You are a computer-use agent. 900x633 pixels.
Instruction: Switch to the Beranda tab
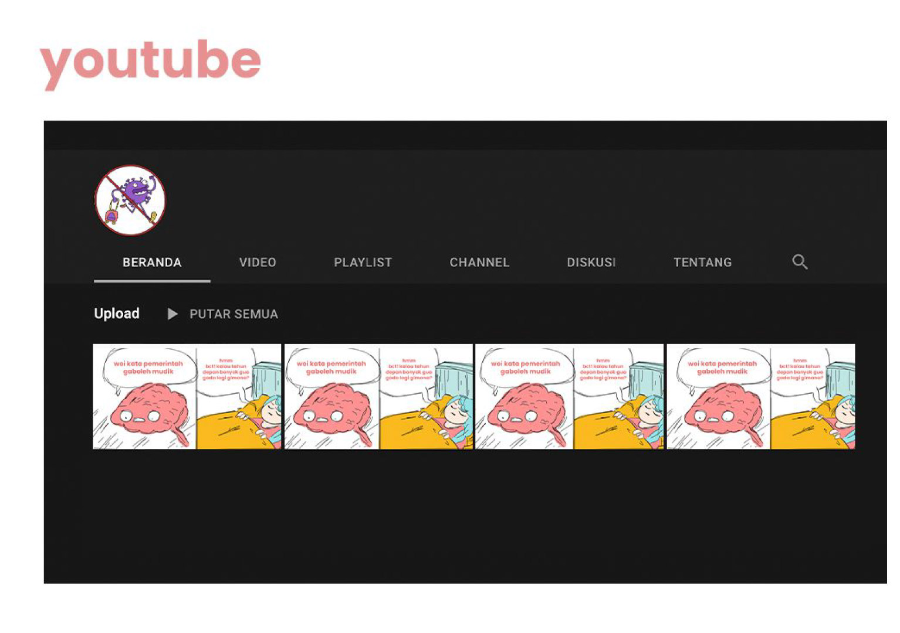pyautogui.click(x=152, y=263)
